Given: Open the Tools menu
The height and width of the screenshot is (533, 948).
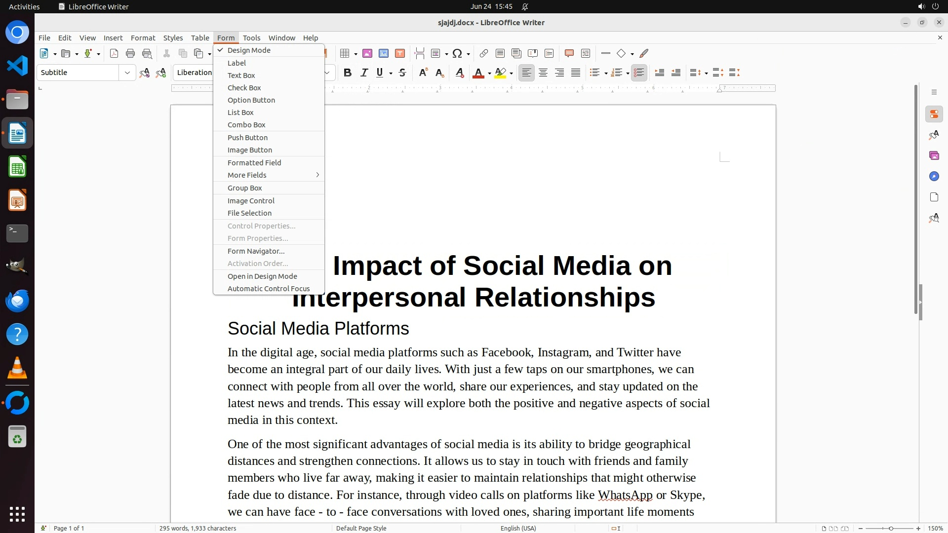Looking at the screenshot, I should 251,38.
